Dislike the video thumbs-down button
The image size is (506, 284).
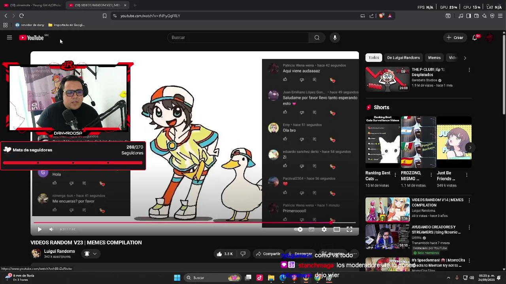(243, 254)
